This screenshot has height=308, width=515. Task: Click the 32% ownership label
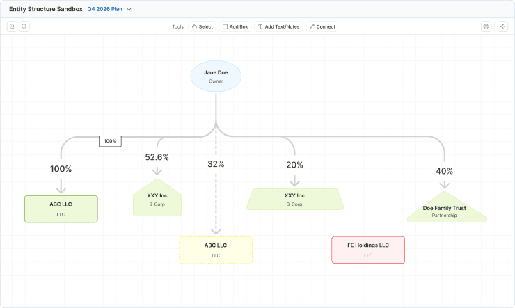click(216, 164)
